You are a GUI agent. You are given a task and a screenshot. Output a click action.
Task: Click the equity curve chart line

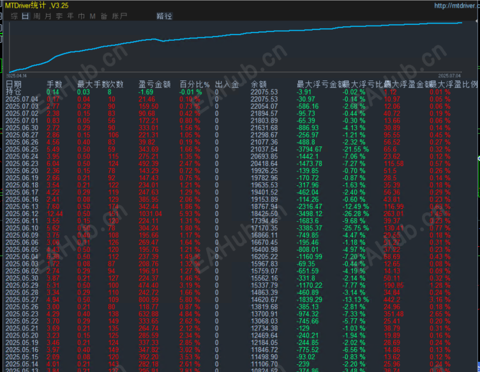(x=236, y=35)
